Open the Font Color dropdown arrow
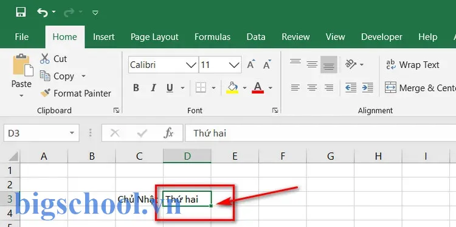Image resolution: width=456 pixels, height=227 pixels. pos(270,87)
